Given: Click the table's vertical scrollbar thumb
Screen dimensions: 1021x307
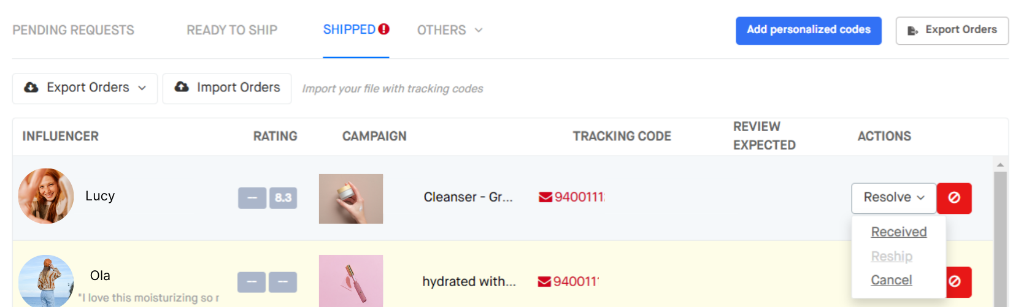Looking at the screenshot, I should (1000, 239).
